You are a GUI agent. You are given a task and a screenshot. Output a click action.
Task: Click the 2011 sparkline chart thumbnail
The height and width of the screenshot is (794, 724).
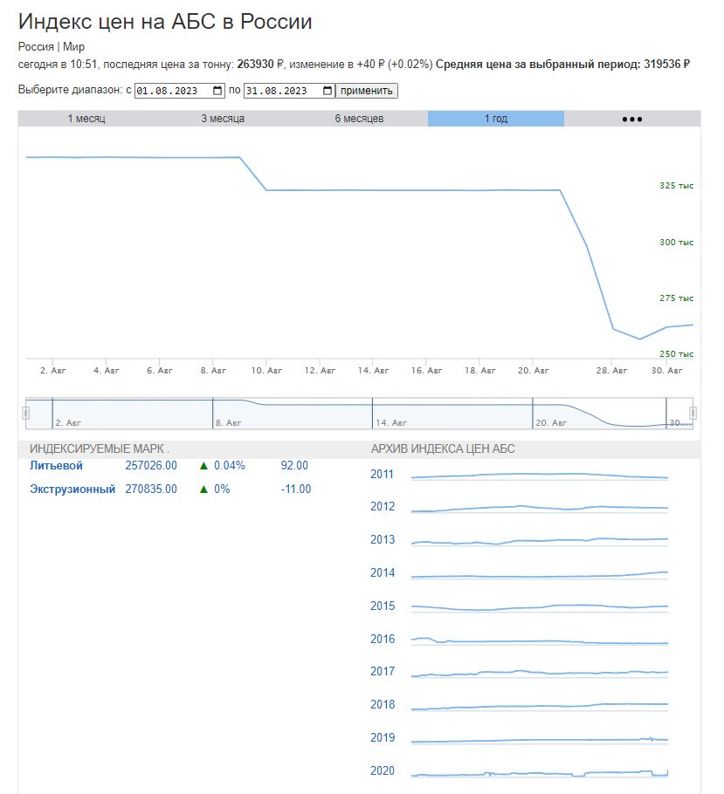pos(540,476)
